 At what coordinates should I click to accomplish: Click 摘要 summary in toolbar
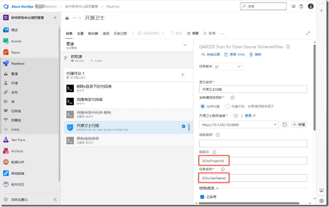click(x=193, y=34)
